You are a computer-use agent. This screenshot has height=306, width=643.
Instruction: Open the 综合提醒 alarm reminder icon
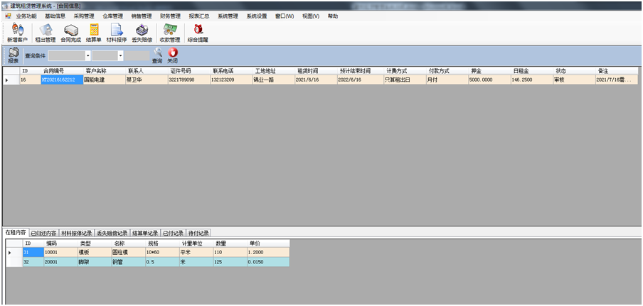[198, 32]
